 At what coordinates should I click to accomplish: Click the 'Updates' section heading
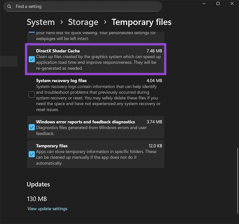tap(38, 184)
